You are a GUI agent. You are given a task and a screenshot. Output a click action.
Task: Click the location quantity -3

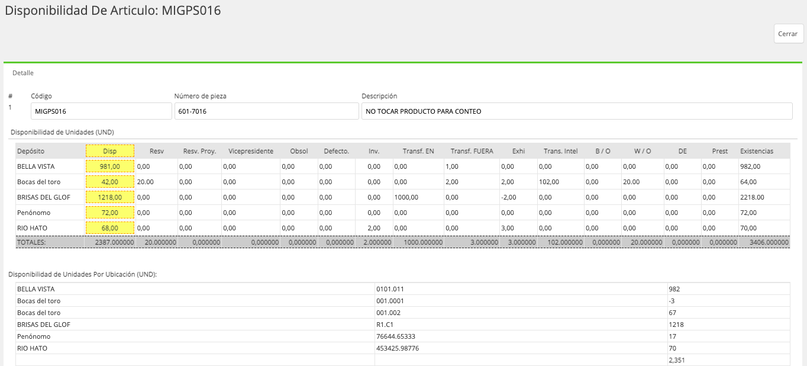(x=672, y=301)
